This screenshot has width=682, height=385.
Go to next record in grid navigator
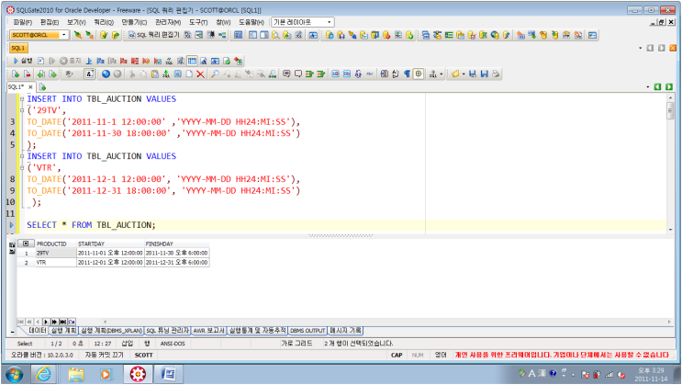pyautogui.click(x=46, y=322)
